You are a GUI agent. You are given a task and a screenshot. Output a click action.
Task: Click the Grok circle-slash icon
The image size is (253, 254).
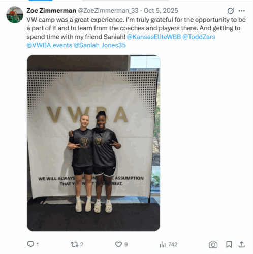pos(231,11)
